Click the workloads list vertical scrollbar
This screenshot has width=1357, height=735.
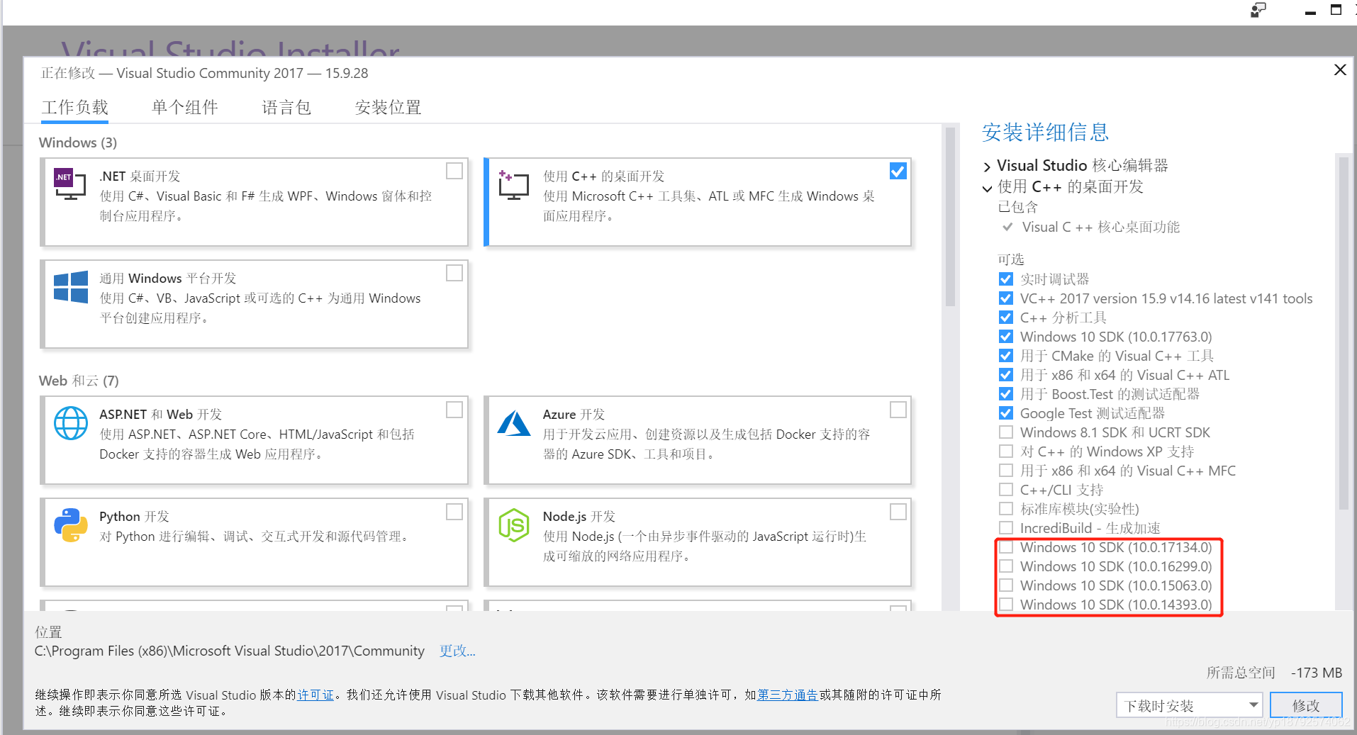[950, 217]
